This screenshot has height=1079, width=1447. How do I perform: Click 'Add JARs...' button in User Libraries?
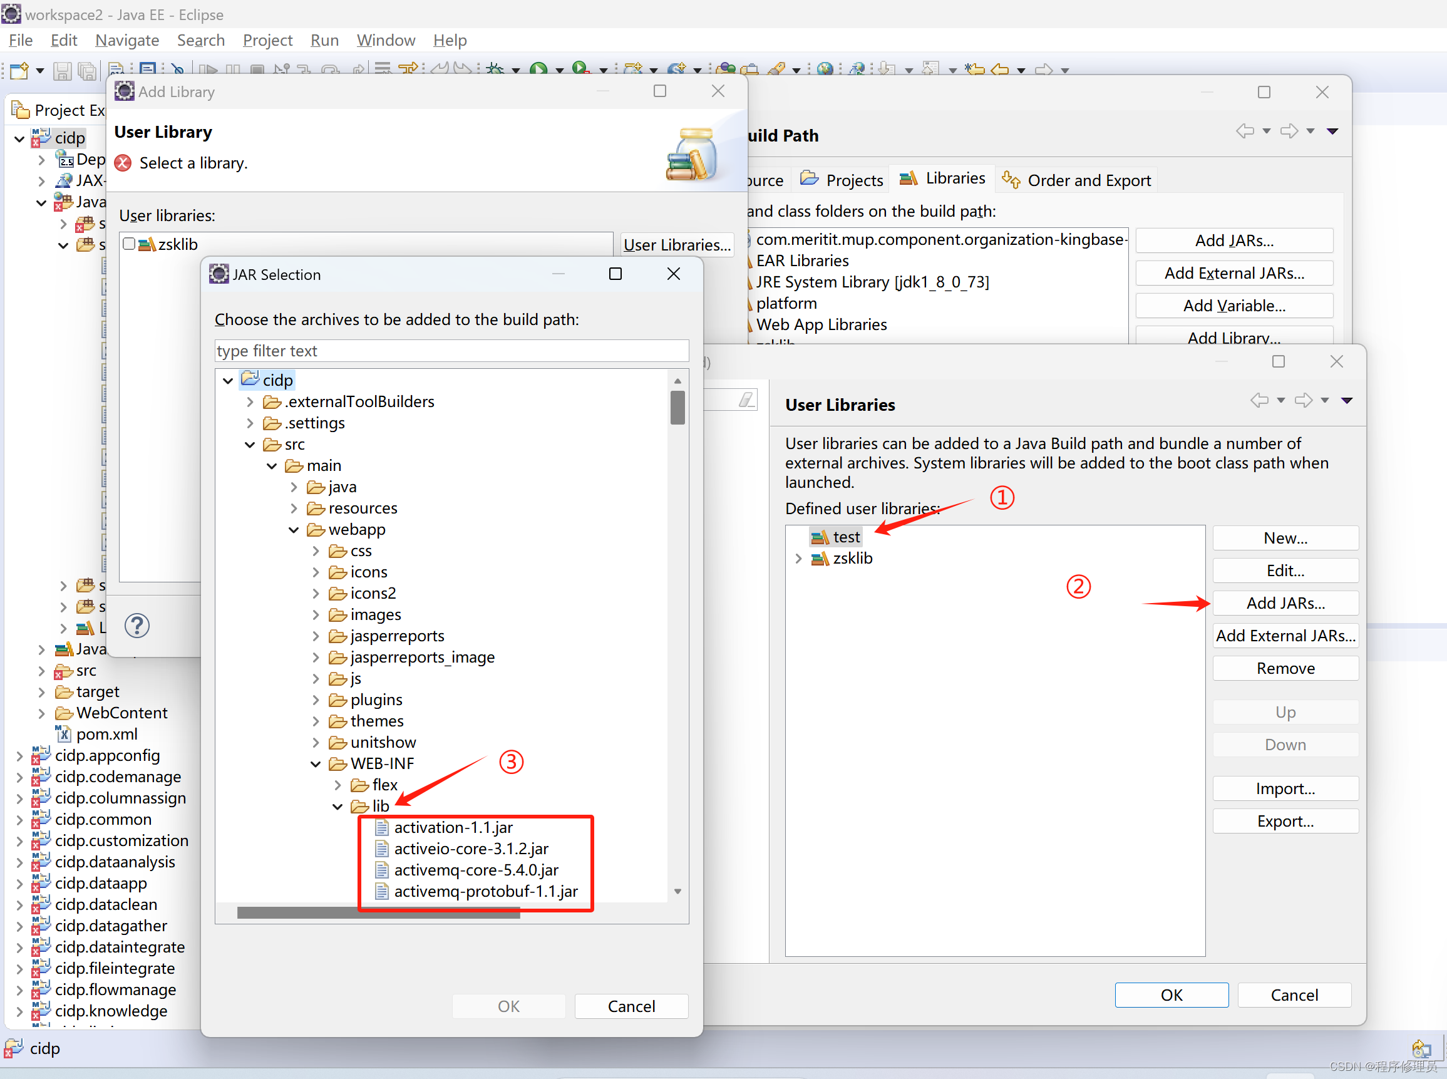coord(1284,603)
